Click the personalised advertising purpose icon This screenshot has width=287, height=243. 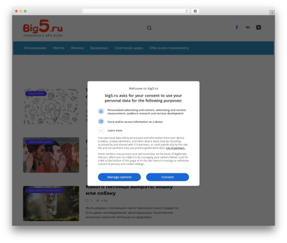click(101, 111)
